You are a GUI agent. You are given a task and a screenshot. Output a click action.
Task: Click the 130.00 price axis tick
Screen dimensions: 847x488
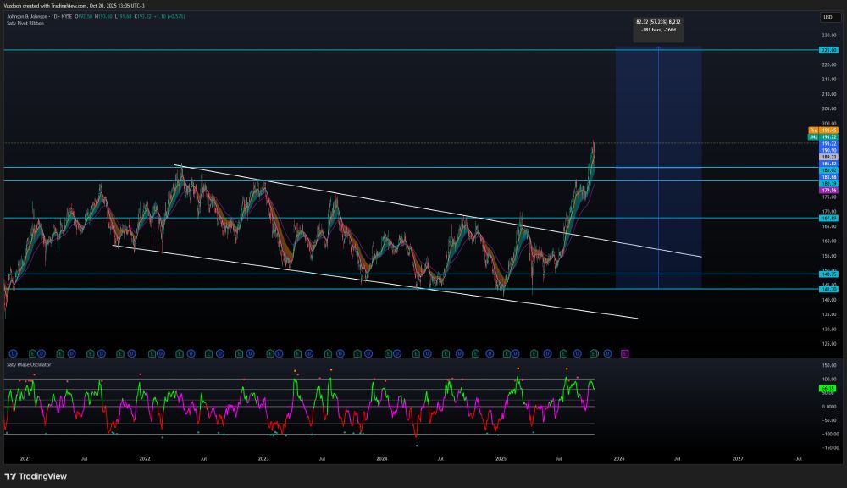pyautogui.click(x=829, y=329)
